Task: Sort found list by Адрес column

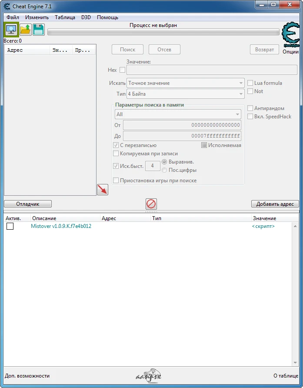Action: (x=27, y=50)
